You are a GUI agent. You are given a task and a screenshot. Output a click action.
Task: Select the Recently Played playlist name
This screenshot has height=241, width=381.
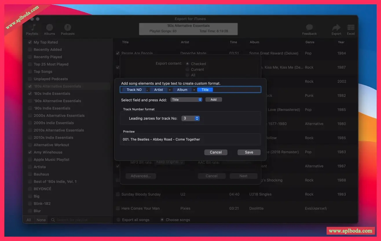(48, 57)
